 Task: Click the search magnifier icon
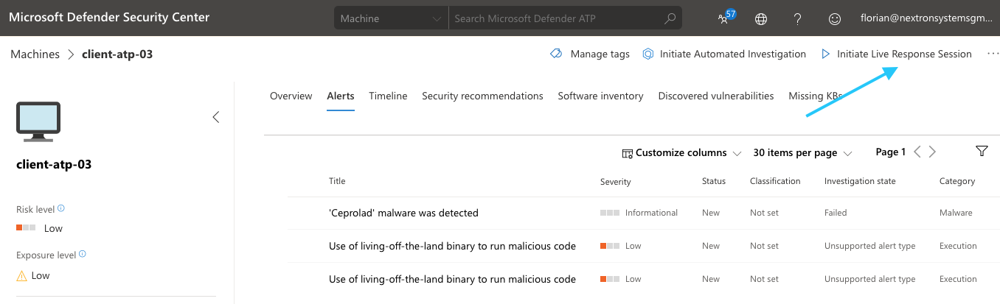670,18
